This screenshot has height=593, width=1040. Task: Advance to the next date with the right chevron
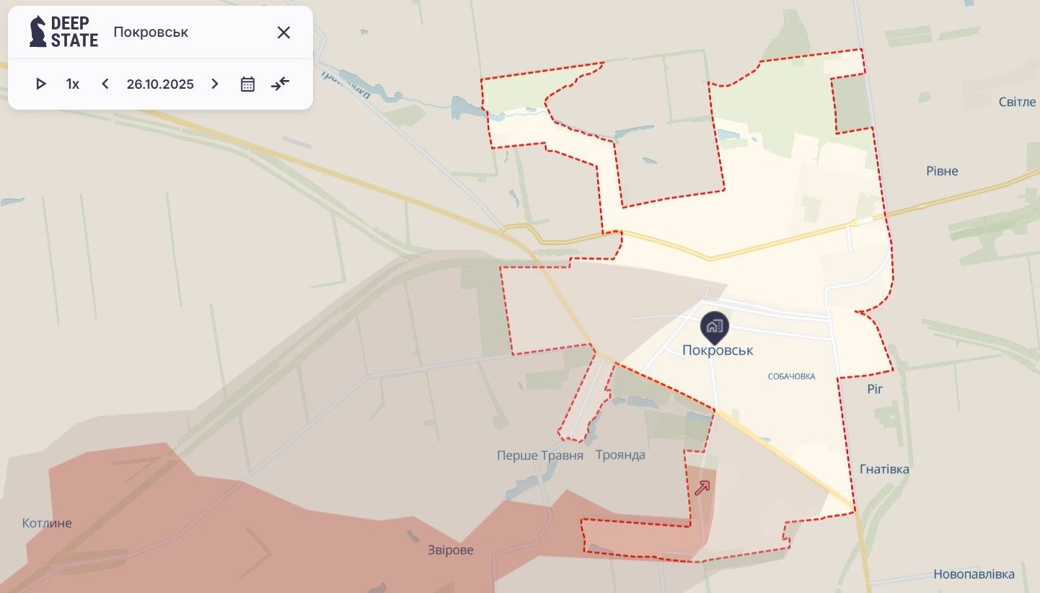(214, 84)
